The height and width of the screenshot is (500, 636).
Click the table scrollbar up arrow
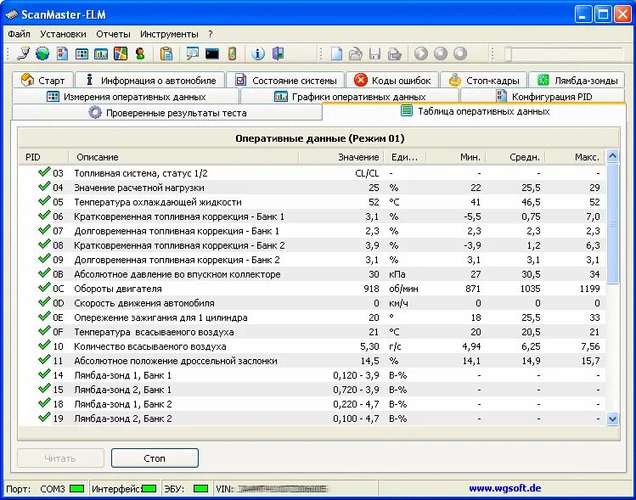612,155
